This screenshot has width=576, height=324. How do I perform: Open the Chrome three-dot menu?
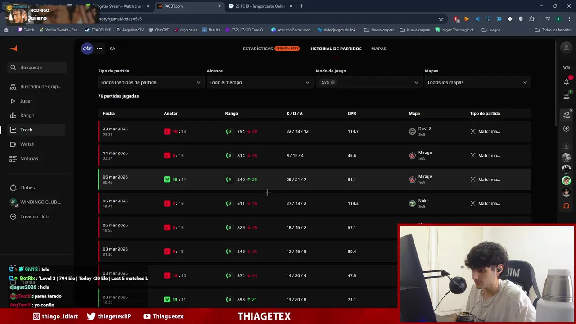(x=569, y=19)
